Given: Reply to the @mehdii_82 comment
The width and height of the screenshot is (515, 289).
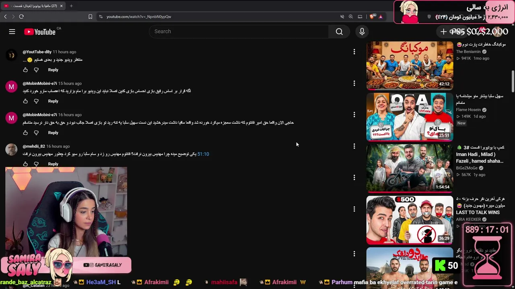Looking at the screenshot, I should [x=53, y=164].
